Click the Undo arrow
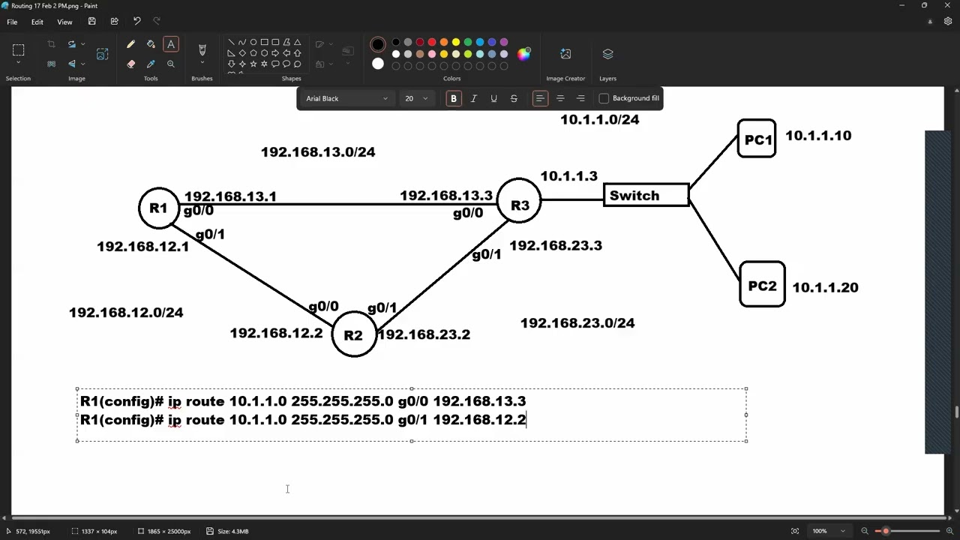The image size is (960, 540). tap(136, 22)
